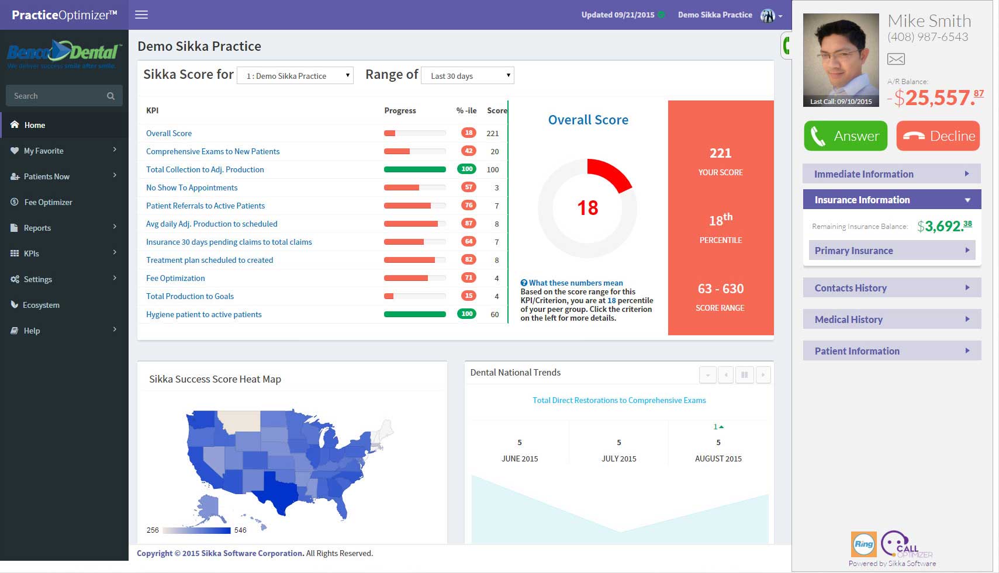Open the Sikka Score practice dropdown
The image size is (999, 573).
click(x=295, y=76)
